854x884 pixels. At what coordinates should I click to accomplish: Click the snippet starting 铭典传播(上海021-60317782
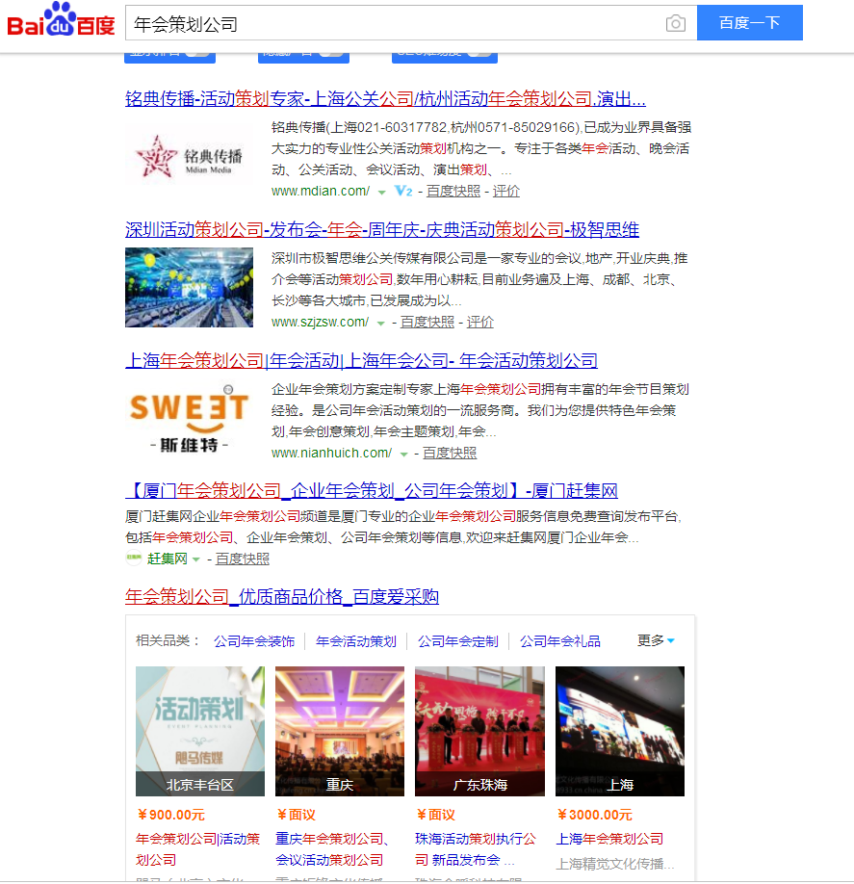(481, 149)
